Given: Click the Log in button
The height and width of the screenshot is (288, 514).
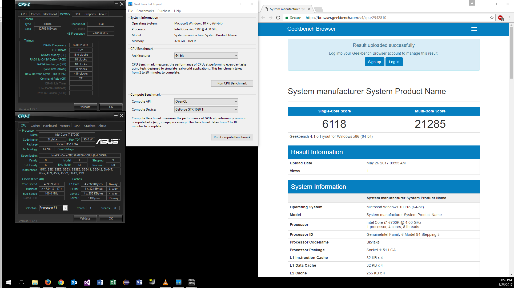Looking at the screenshot, I should [394, 62].
